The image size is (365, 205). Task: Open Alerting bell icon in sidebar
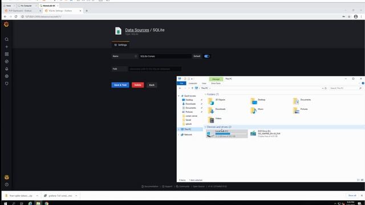7,69
